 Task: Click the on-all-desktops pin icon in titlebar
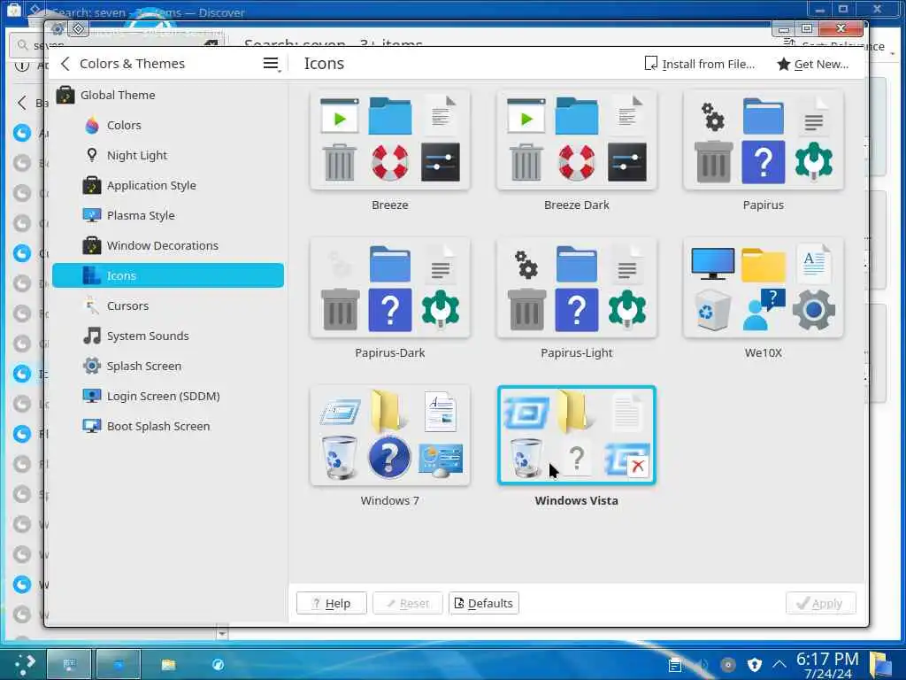point(79,28)
